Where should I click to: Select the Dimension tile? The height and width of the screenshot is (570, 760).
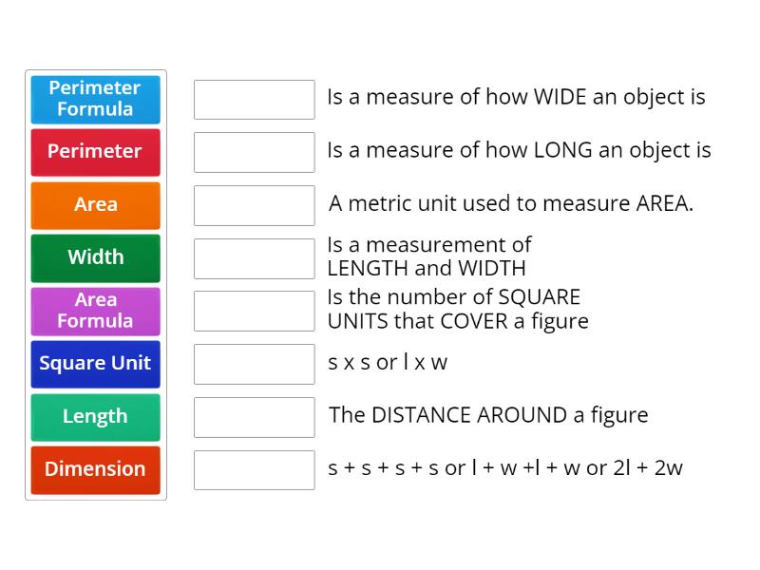click(95, 470)
